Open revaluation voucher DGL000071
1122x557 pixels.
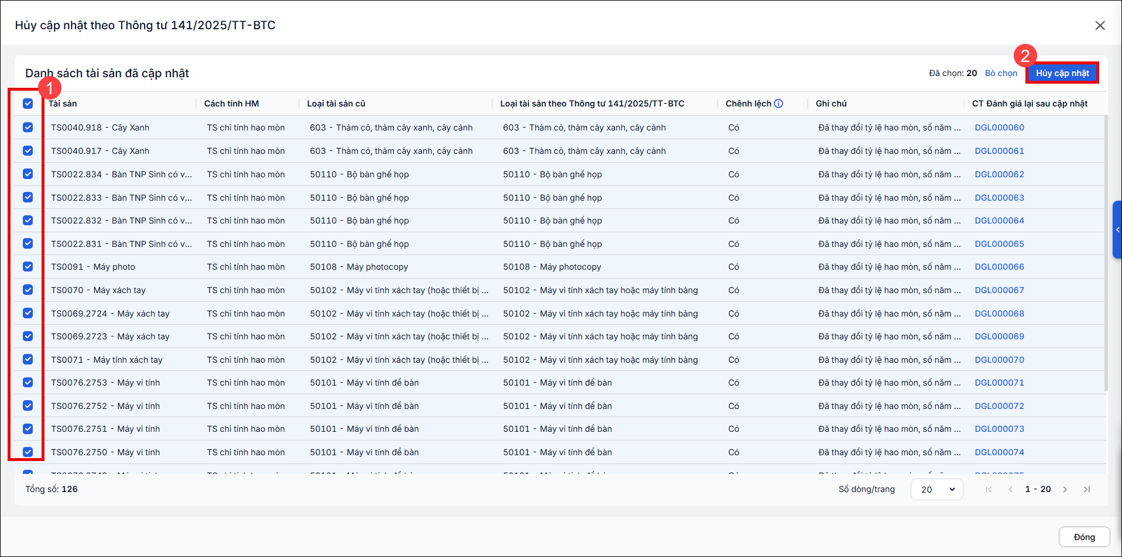[999, 383]
